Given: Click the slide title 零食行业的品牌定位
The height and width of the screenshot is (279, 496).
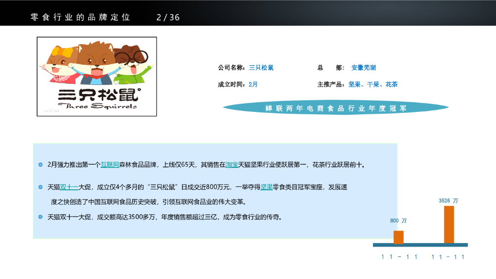Looking at the screenshot, I should 80,17.
